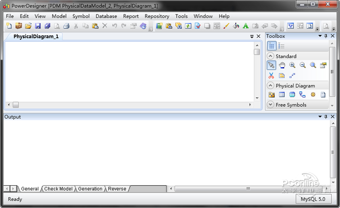Switch Toolbox to list view

click(281, 46)
